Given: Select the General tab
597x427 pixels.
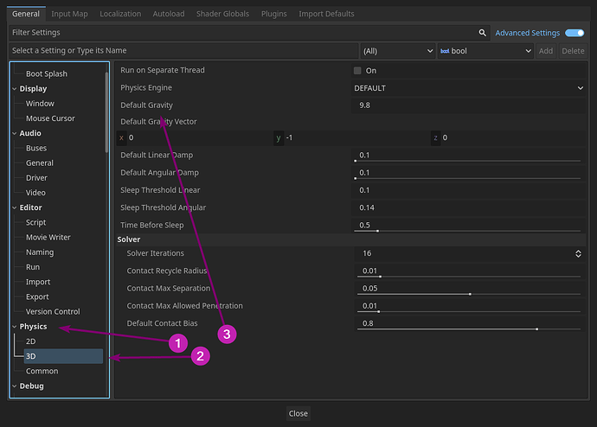Looking at the screenshot, I should coord(26,14).
